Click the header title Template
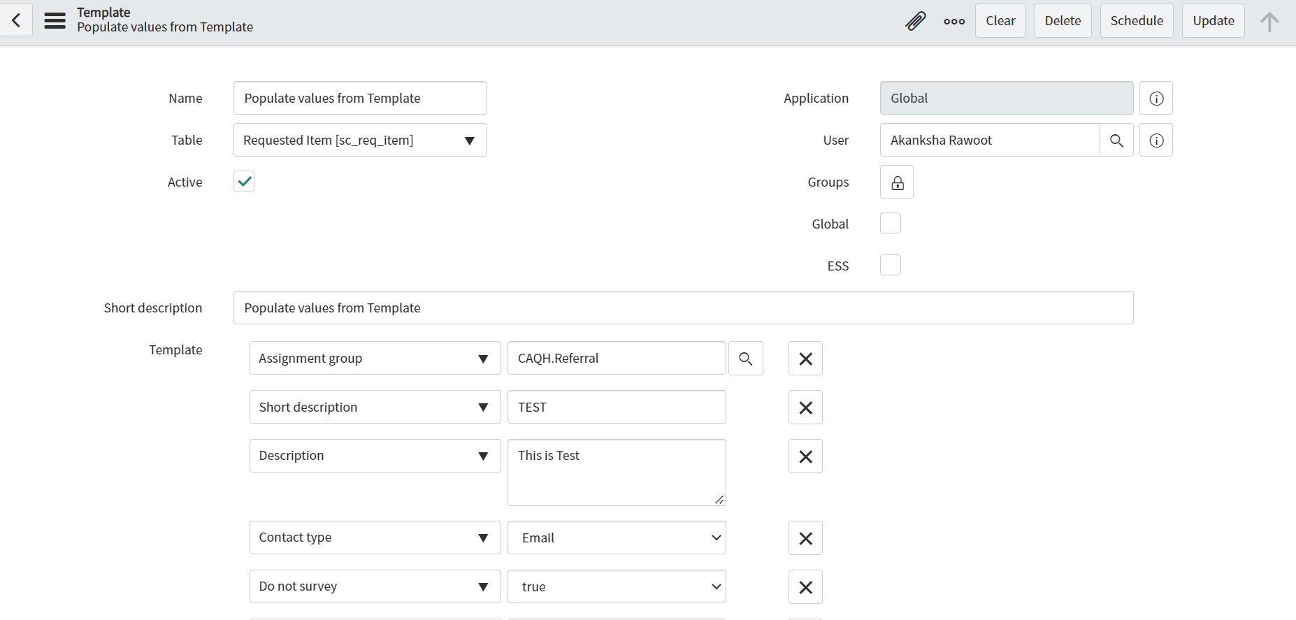 click(103, 12)
